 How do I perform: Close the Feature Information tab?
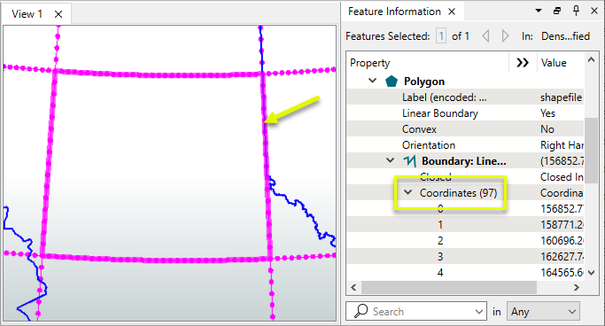[x=452, y=12]
